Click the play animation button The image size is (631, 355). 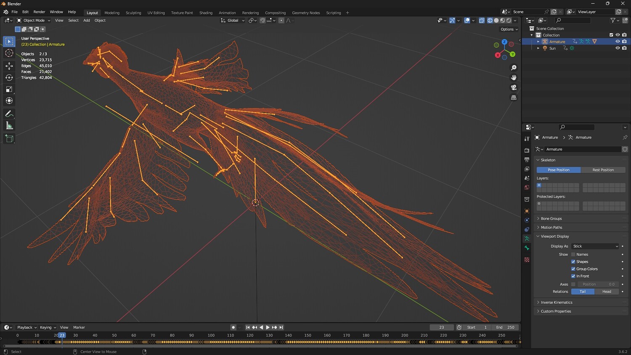point(268,327)
